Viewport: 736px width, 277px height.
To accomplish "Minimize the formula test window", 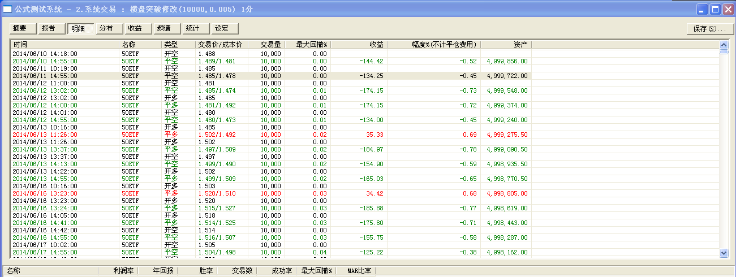I will click(702, 10).
